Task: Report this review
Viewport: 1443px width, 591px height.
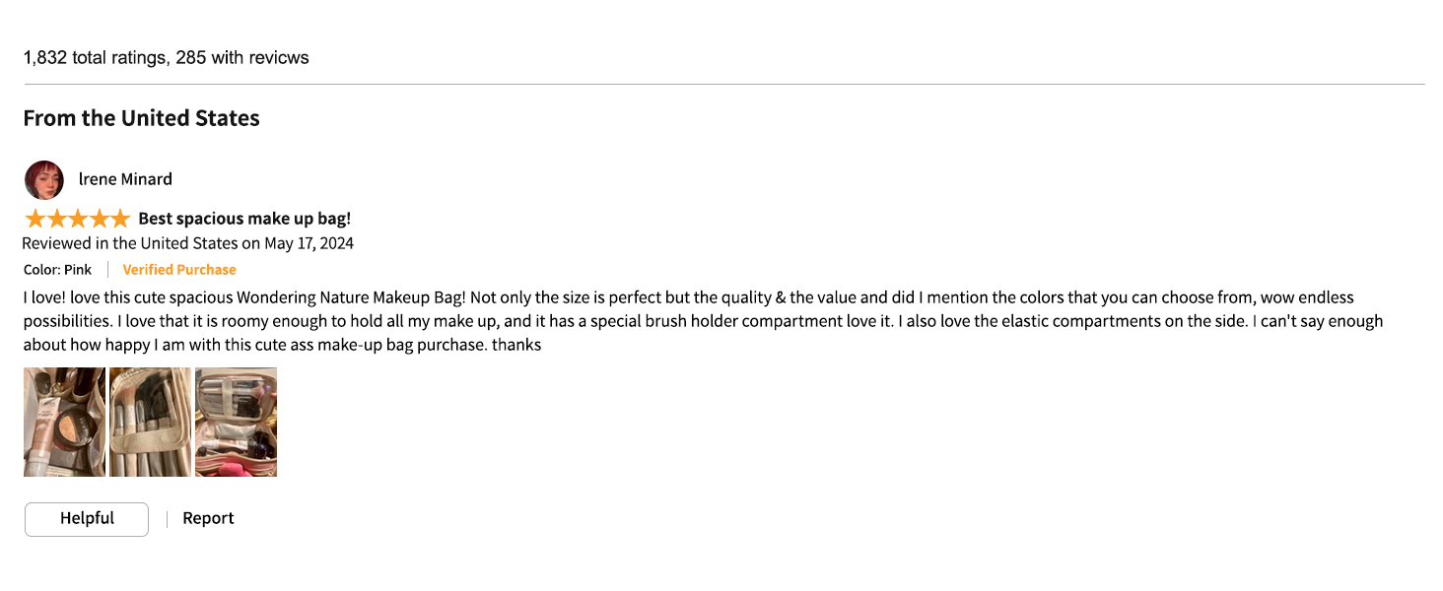Action: coord(208,519)
